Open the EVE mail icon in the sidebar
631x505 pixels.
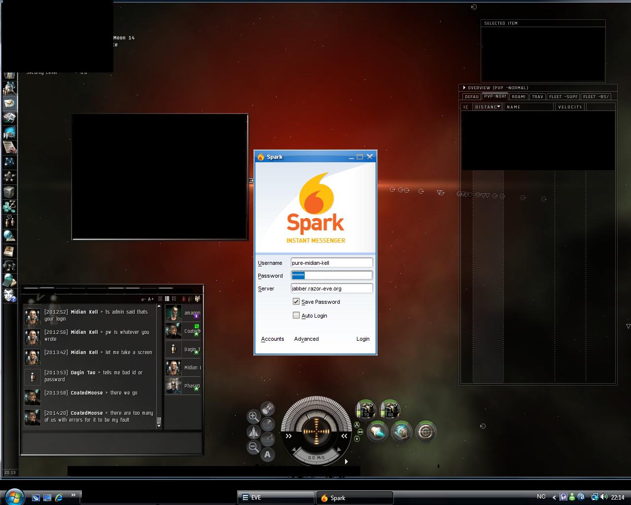[9, 103]
